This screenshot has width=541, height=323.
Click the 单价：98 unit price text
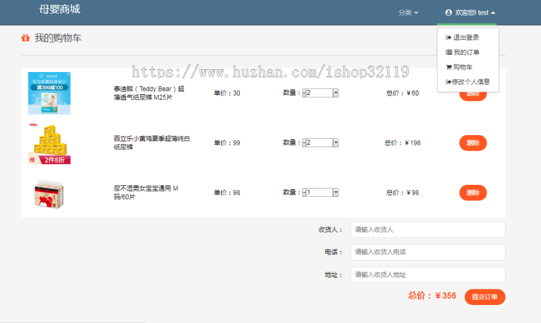(x=227, y=193)
